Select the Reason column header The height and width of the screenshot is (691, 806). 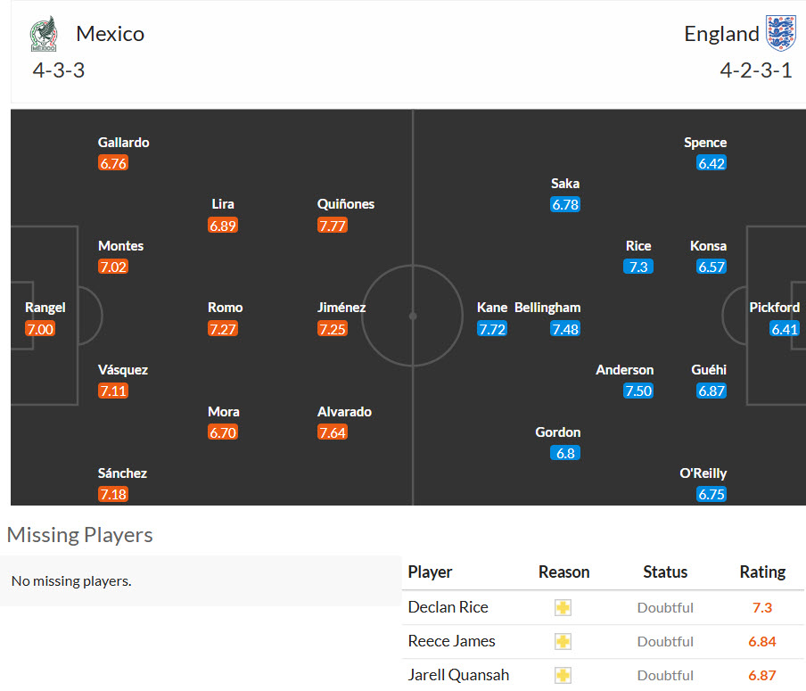pos(563,572)
